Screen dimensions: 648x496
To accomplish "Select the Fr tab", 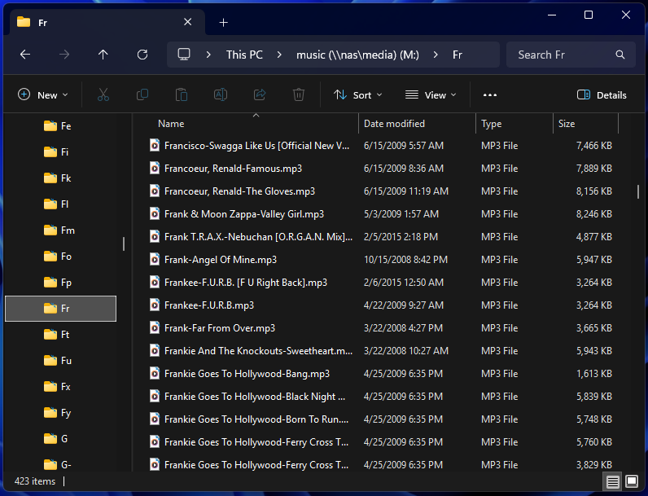I will pos(98,22).
